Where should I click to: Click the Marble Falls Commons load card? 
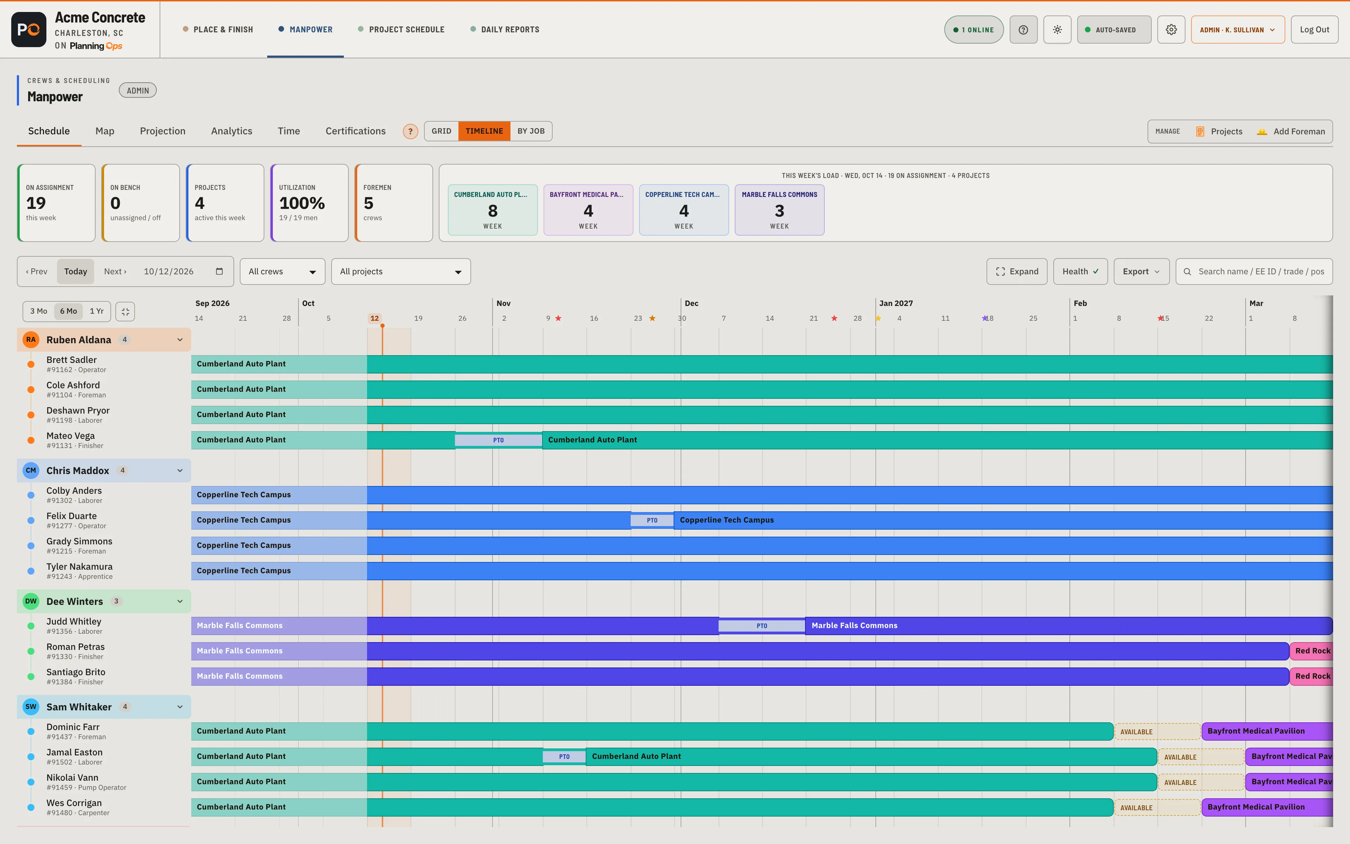click(779, 210)
